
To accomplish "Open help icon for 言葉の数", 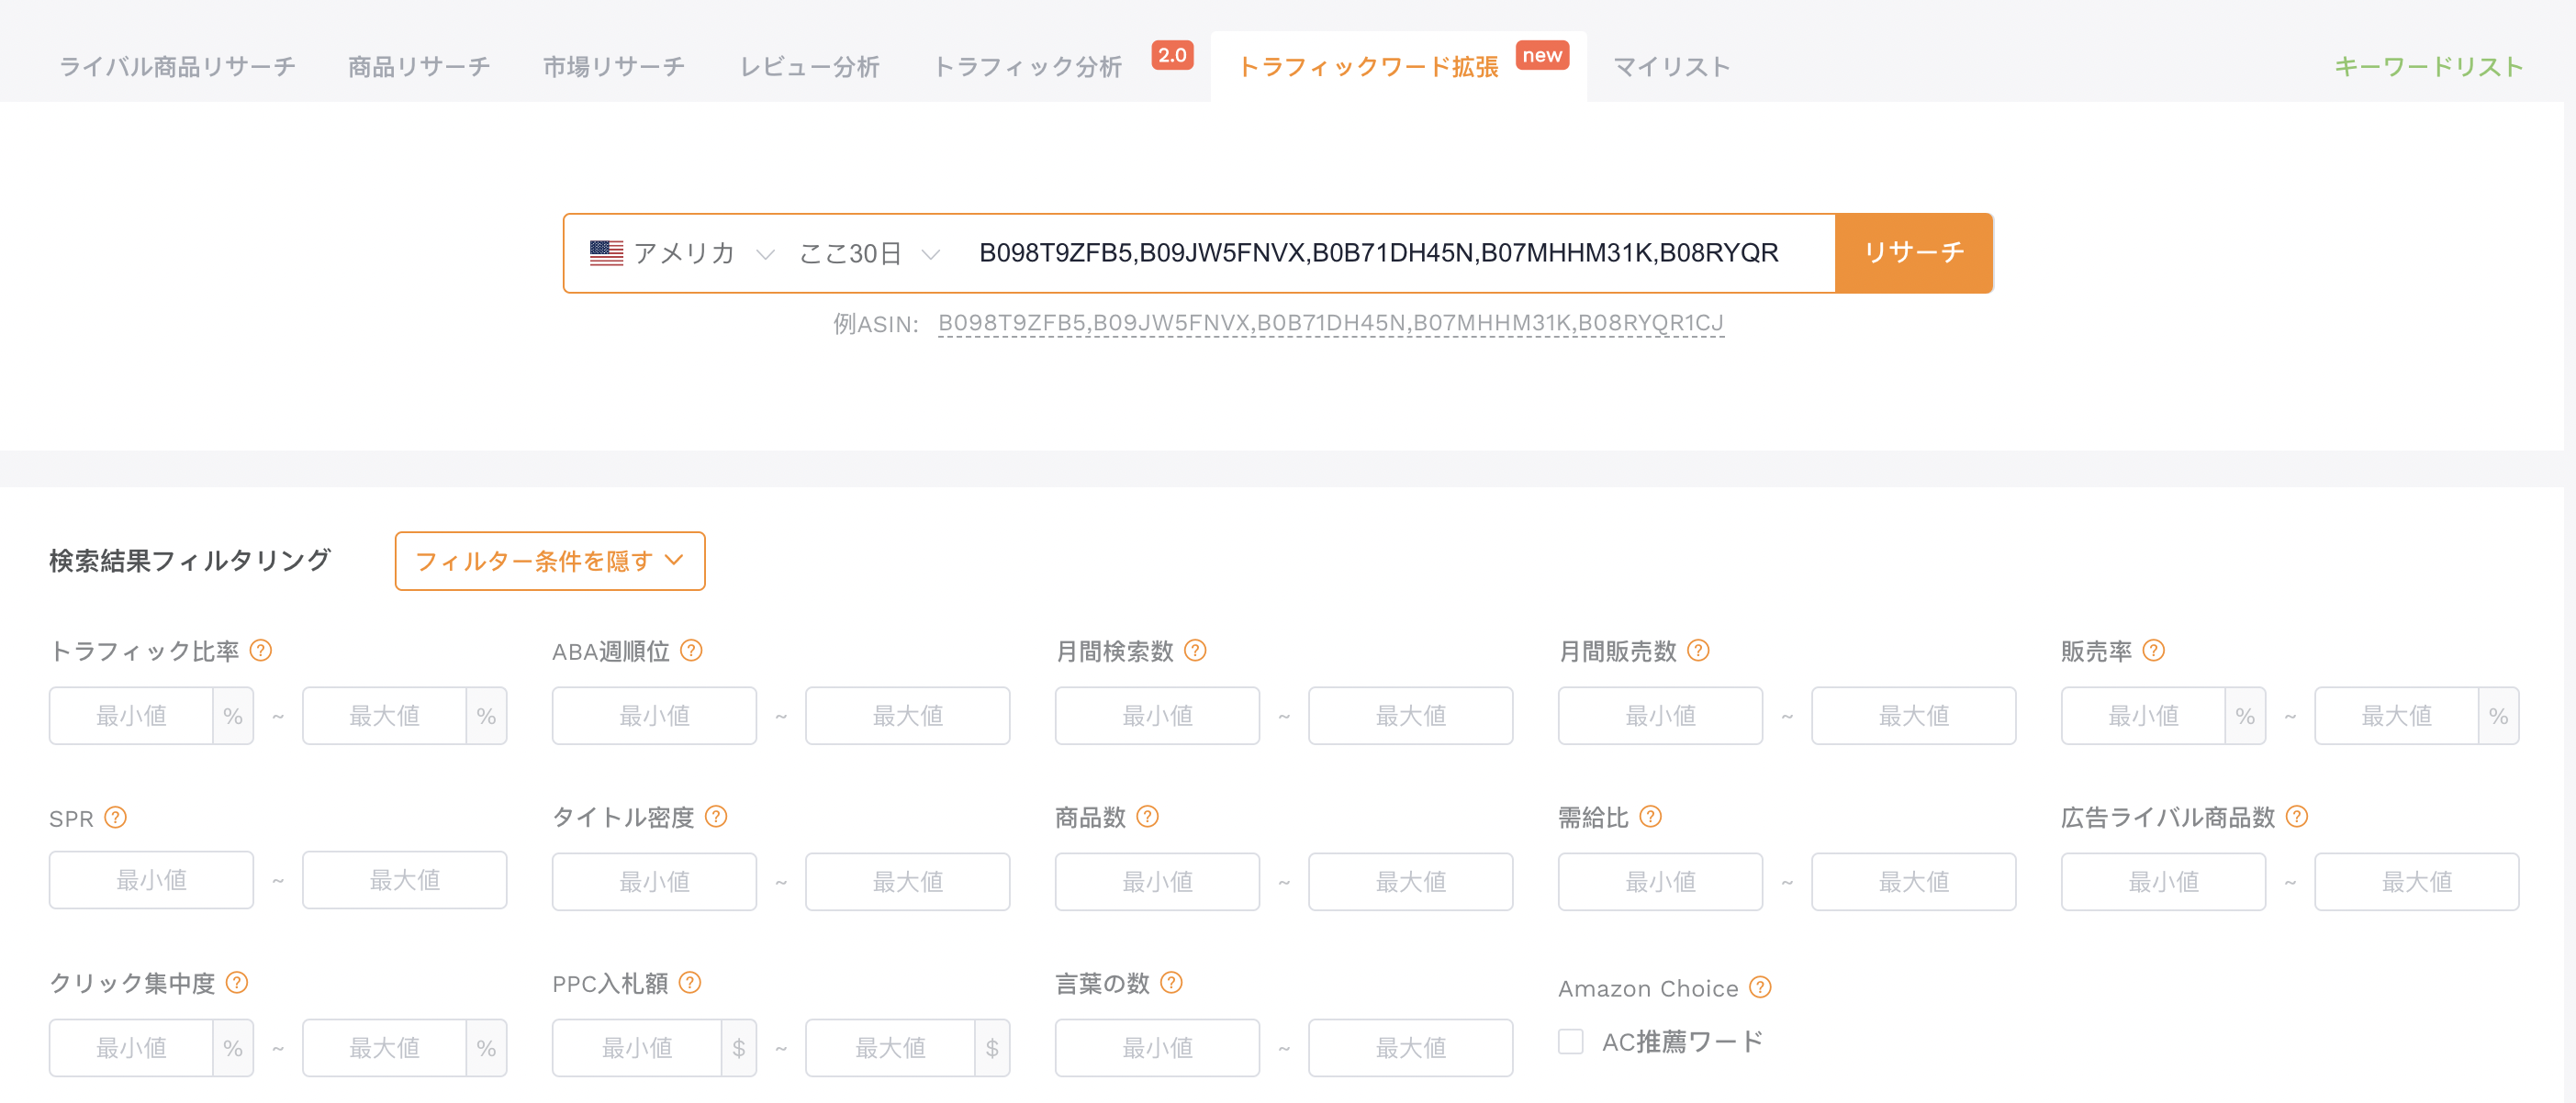I will pyautogui.click(x=1172, y=982).
